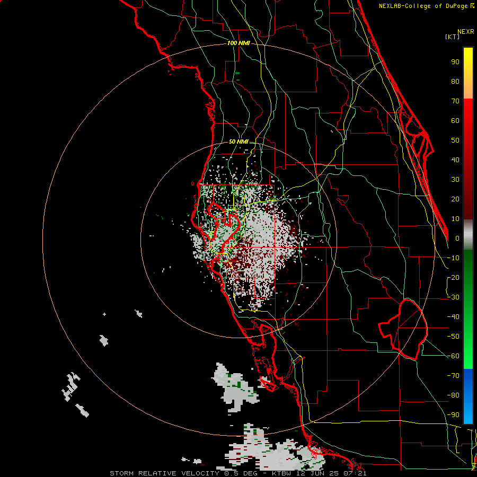This screenshot has width=477, height=477.
Task: Click the 50 NMI range ring label
Action: 238,142
